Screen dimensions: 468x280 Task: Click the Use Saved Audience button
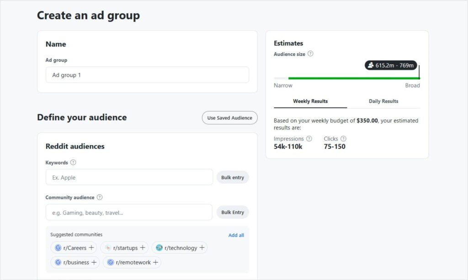tap(230, 118)
